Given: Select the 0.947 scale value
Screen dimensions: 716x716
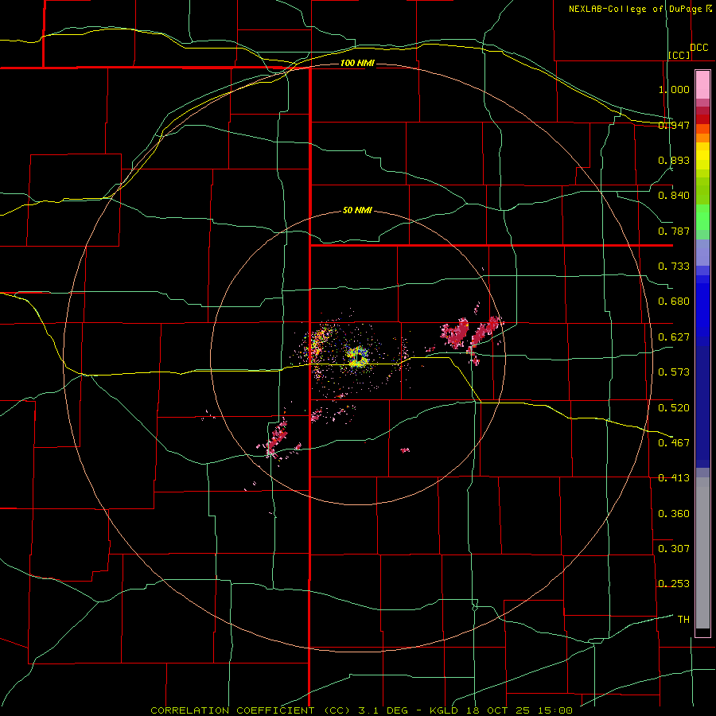Looking at the screenshot, I should (674, 125).
